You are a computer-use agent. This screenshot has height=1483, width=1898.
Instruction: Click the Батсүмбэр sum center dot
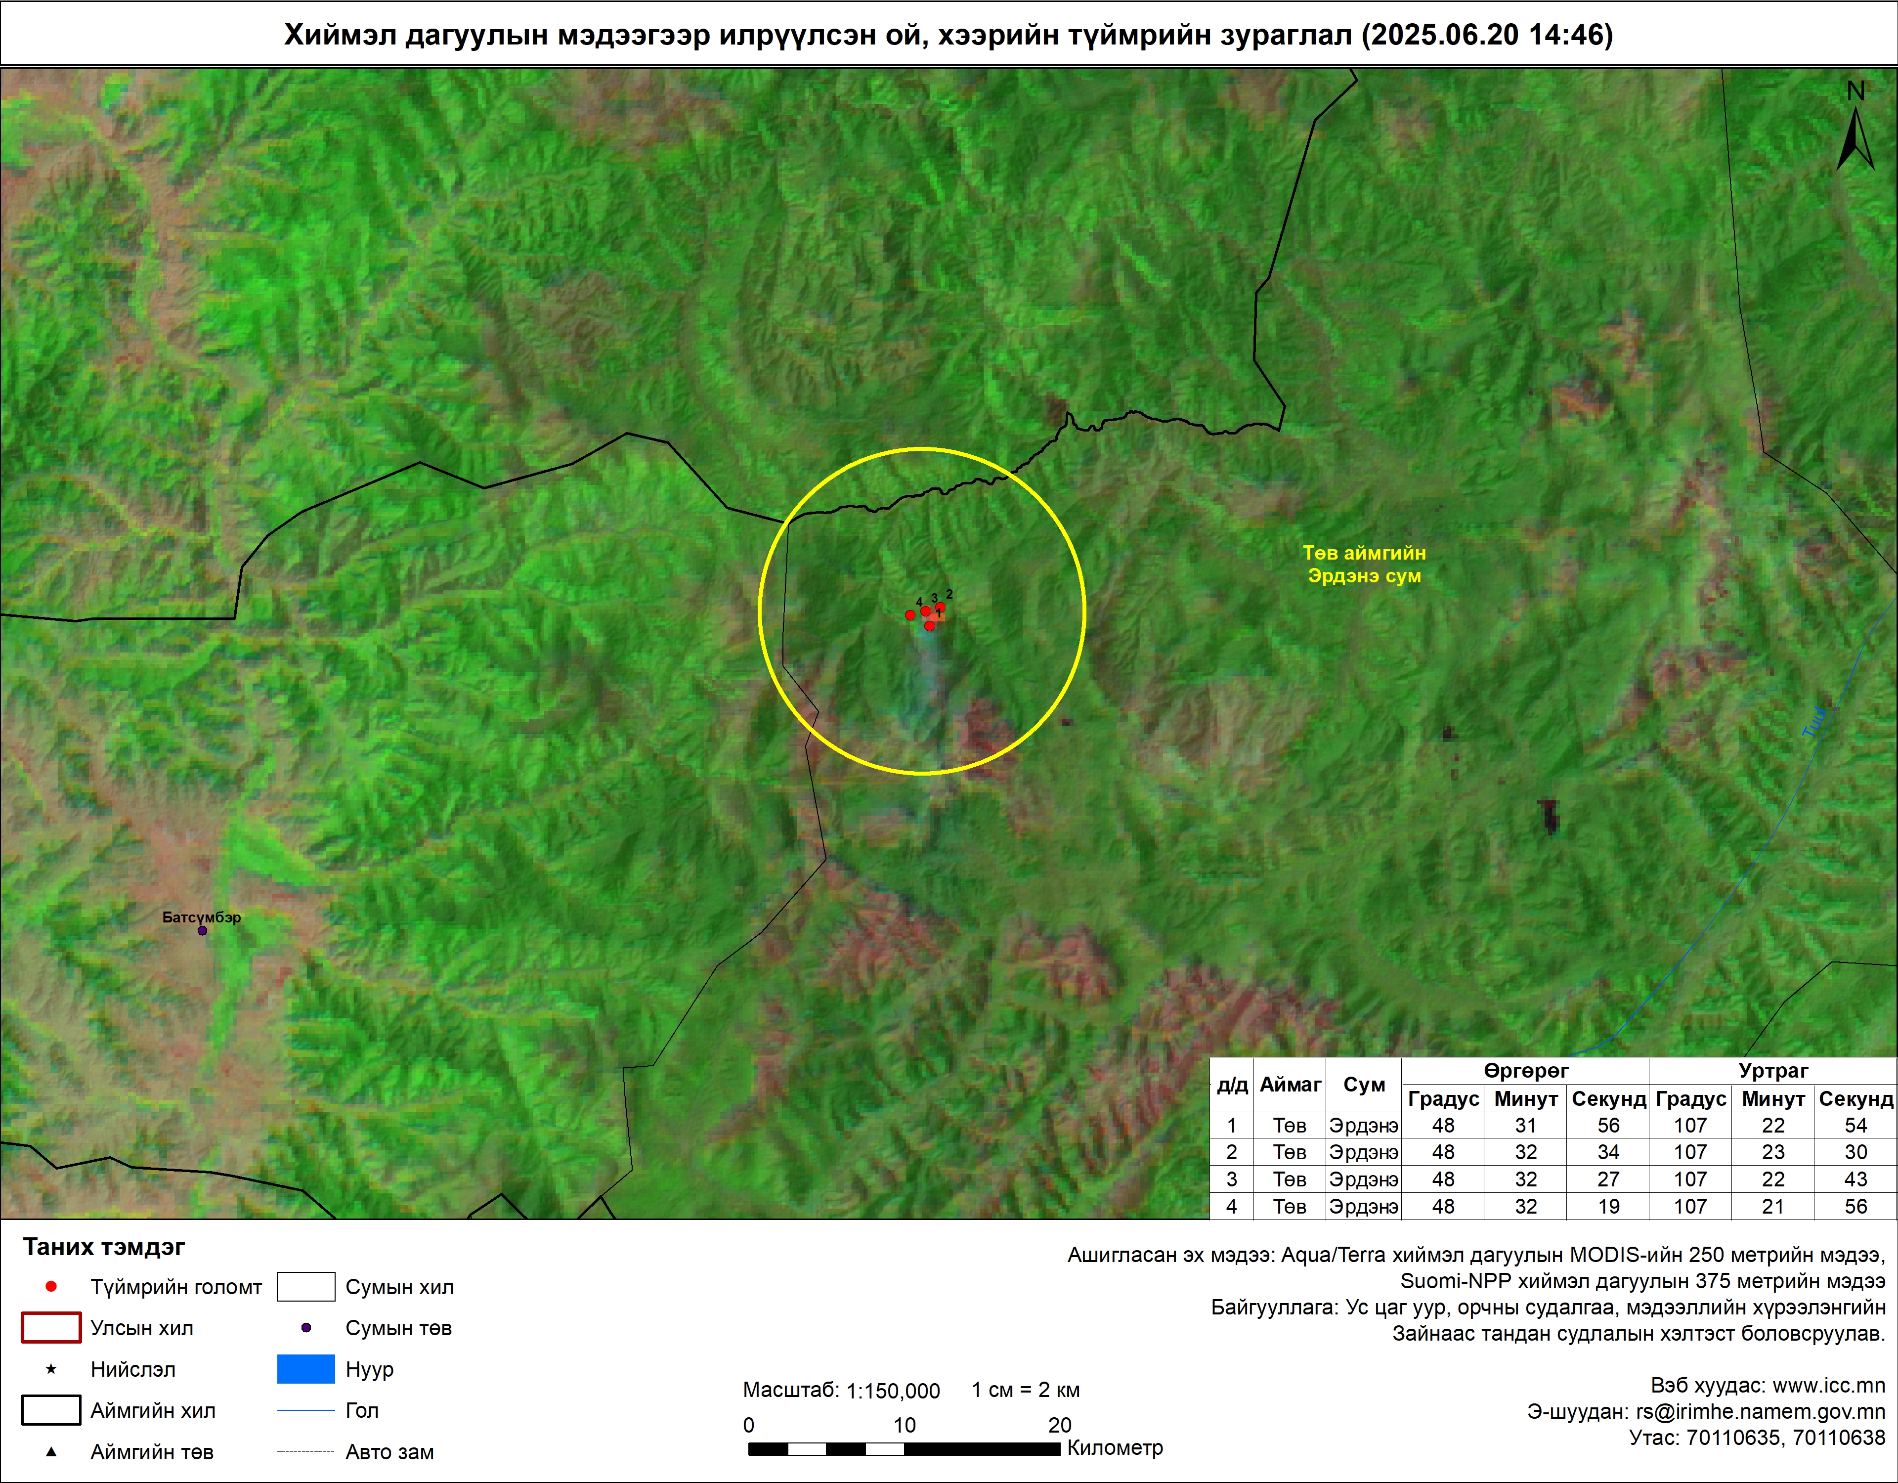[203, 931]
